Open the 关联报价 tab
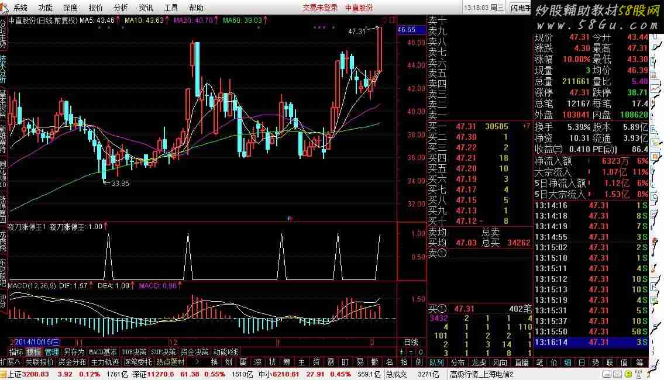664x380 pixels. (x=39, y=362)
